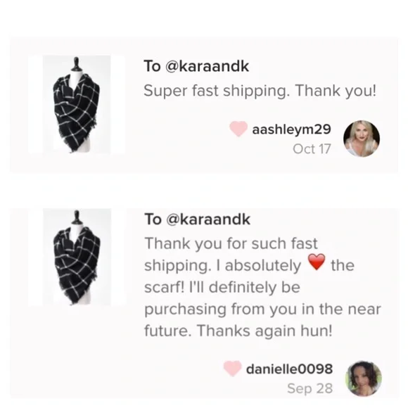408x408 pixels.
Task: Open scarf listing thumbnail in first review
Action: tap(77, 105)
